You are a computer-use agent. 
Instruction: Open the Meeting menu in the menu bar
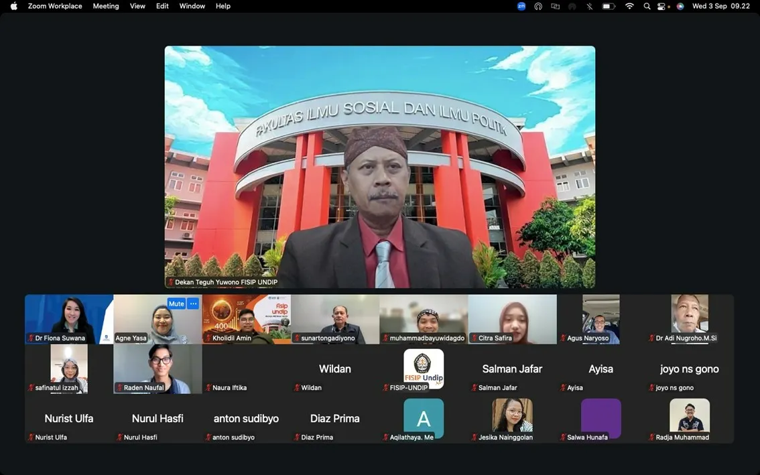pyautogui.click(x=105, y=6)
